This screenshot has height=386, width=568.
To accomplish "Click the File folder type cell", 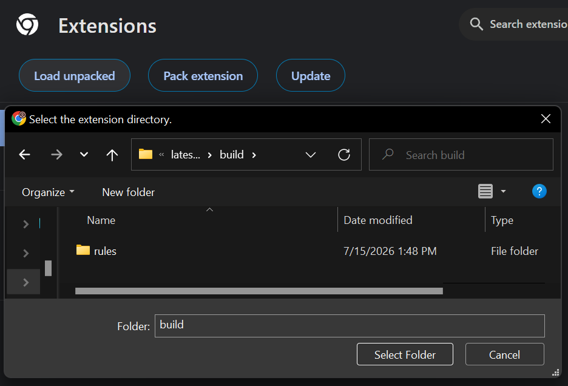I will [515, 251].
